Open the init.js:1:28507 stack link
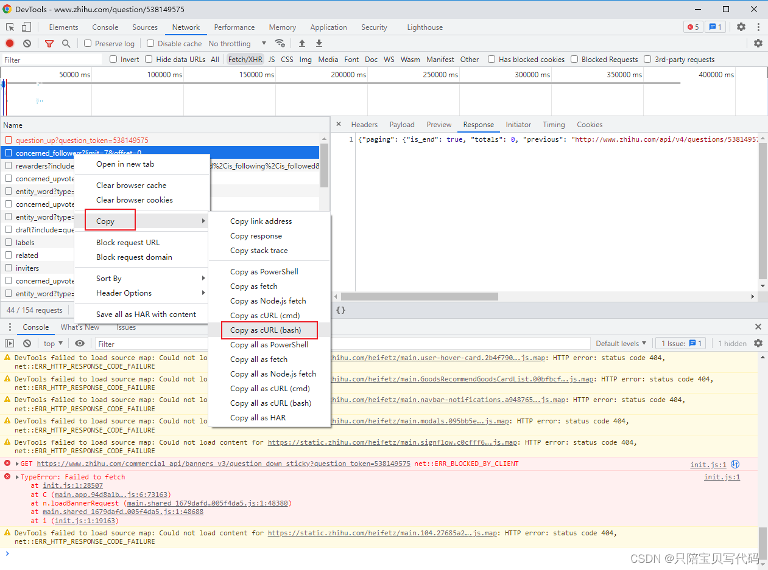 (72, 485)
